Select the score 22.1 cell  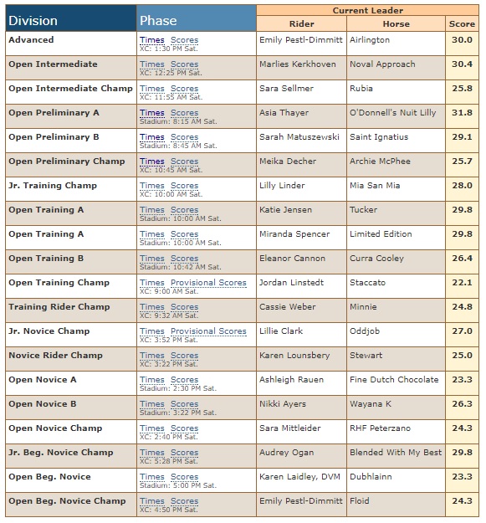(x=462, y=286)
